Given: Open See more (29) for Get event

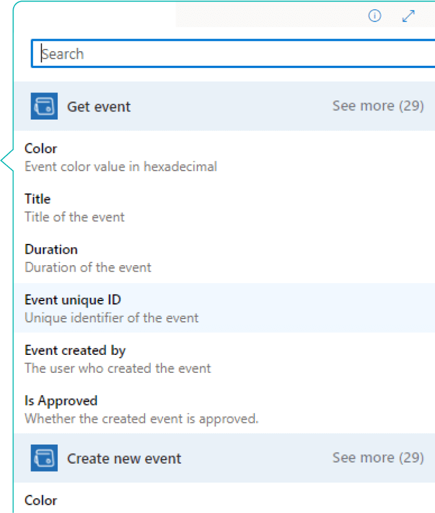Looking at the screenshot, I should (x=378, y=105).
